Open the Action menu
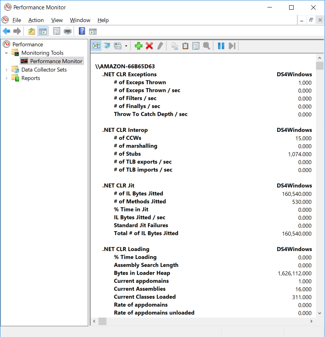The image size is (325, 337). 36,20
